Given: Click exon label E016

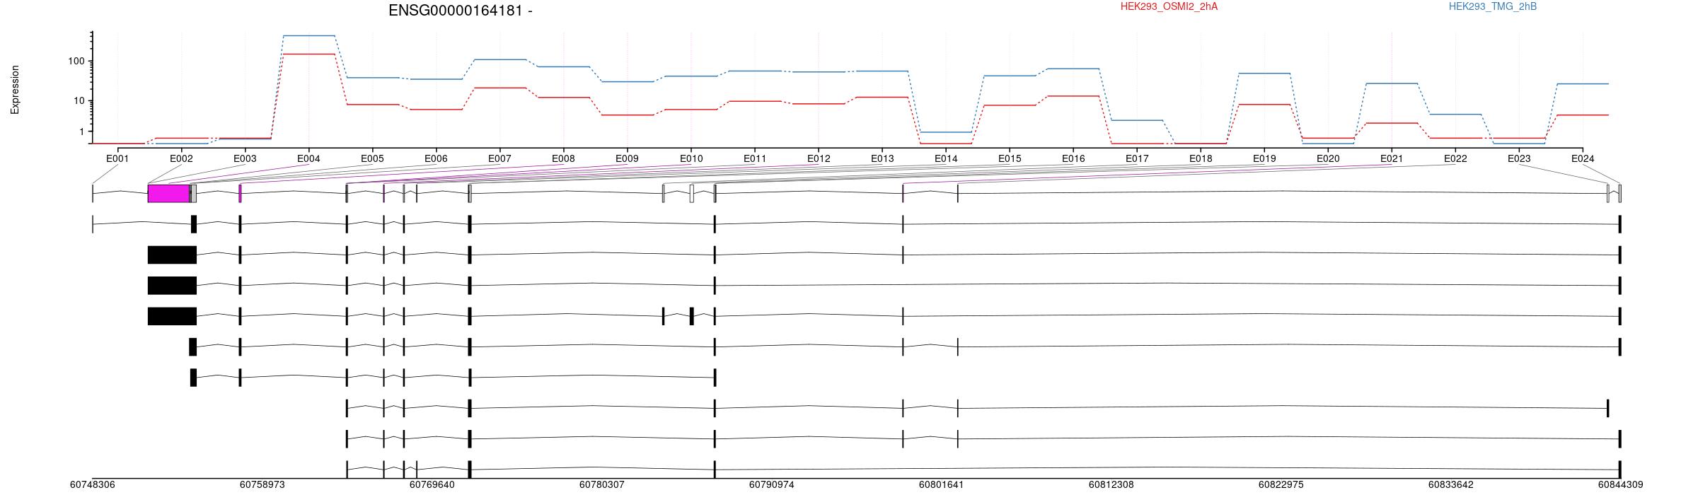Looking at the screenshot, I should (1073, 159).
